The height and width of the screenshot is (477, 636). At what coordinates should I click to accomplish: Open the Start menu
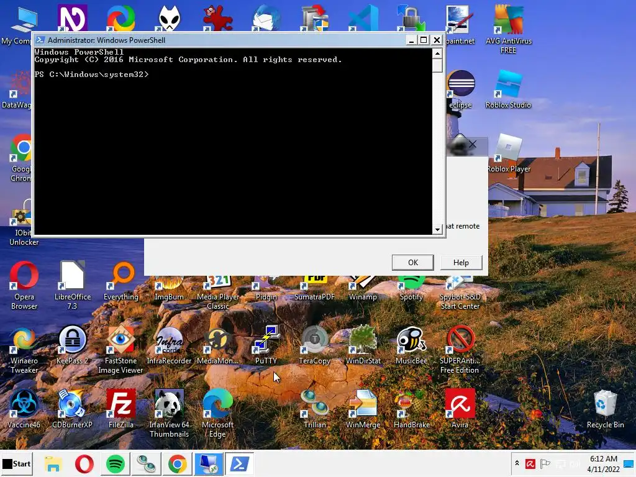tap(17, 463)
